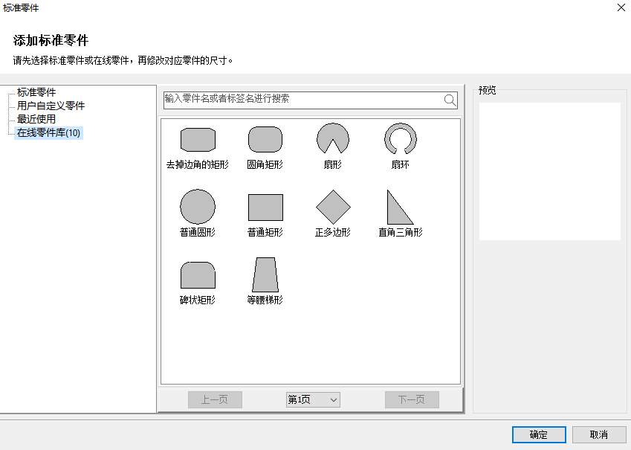The width and height of the screenshot is (631, 450).
Task: Choose the 扇环 ring sector icon
Action: [x=401, y=138]
